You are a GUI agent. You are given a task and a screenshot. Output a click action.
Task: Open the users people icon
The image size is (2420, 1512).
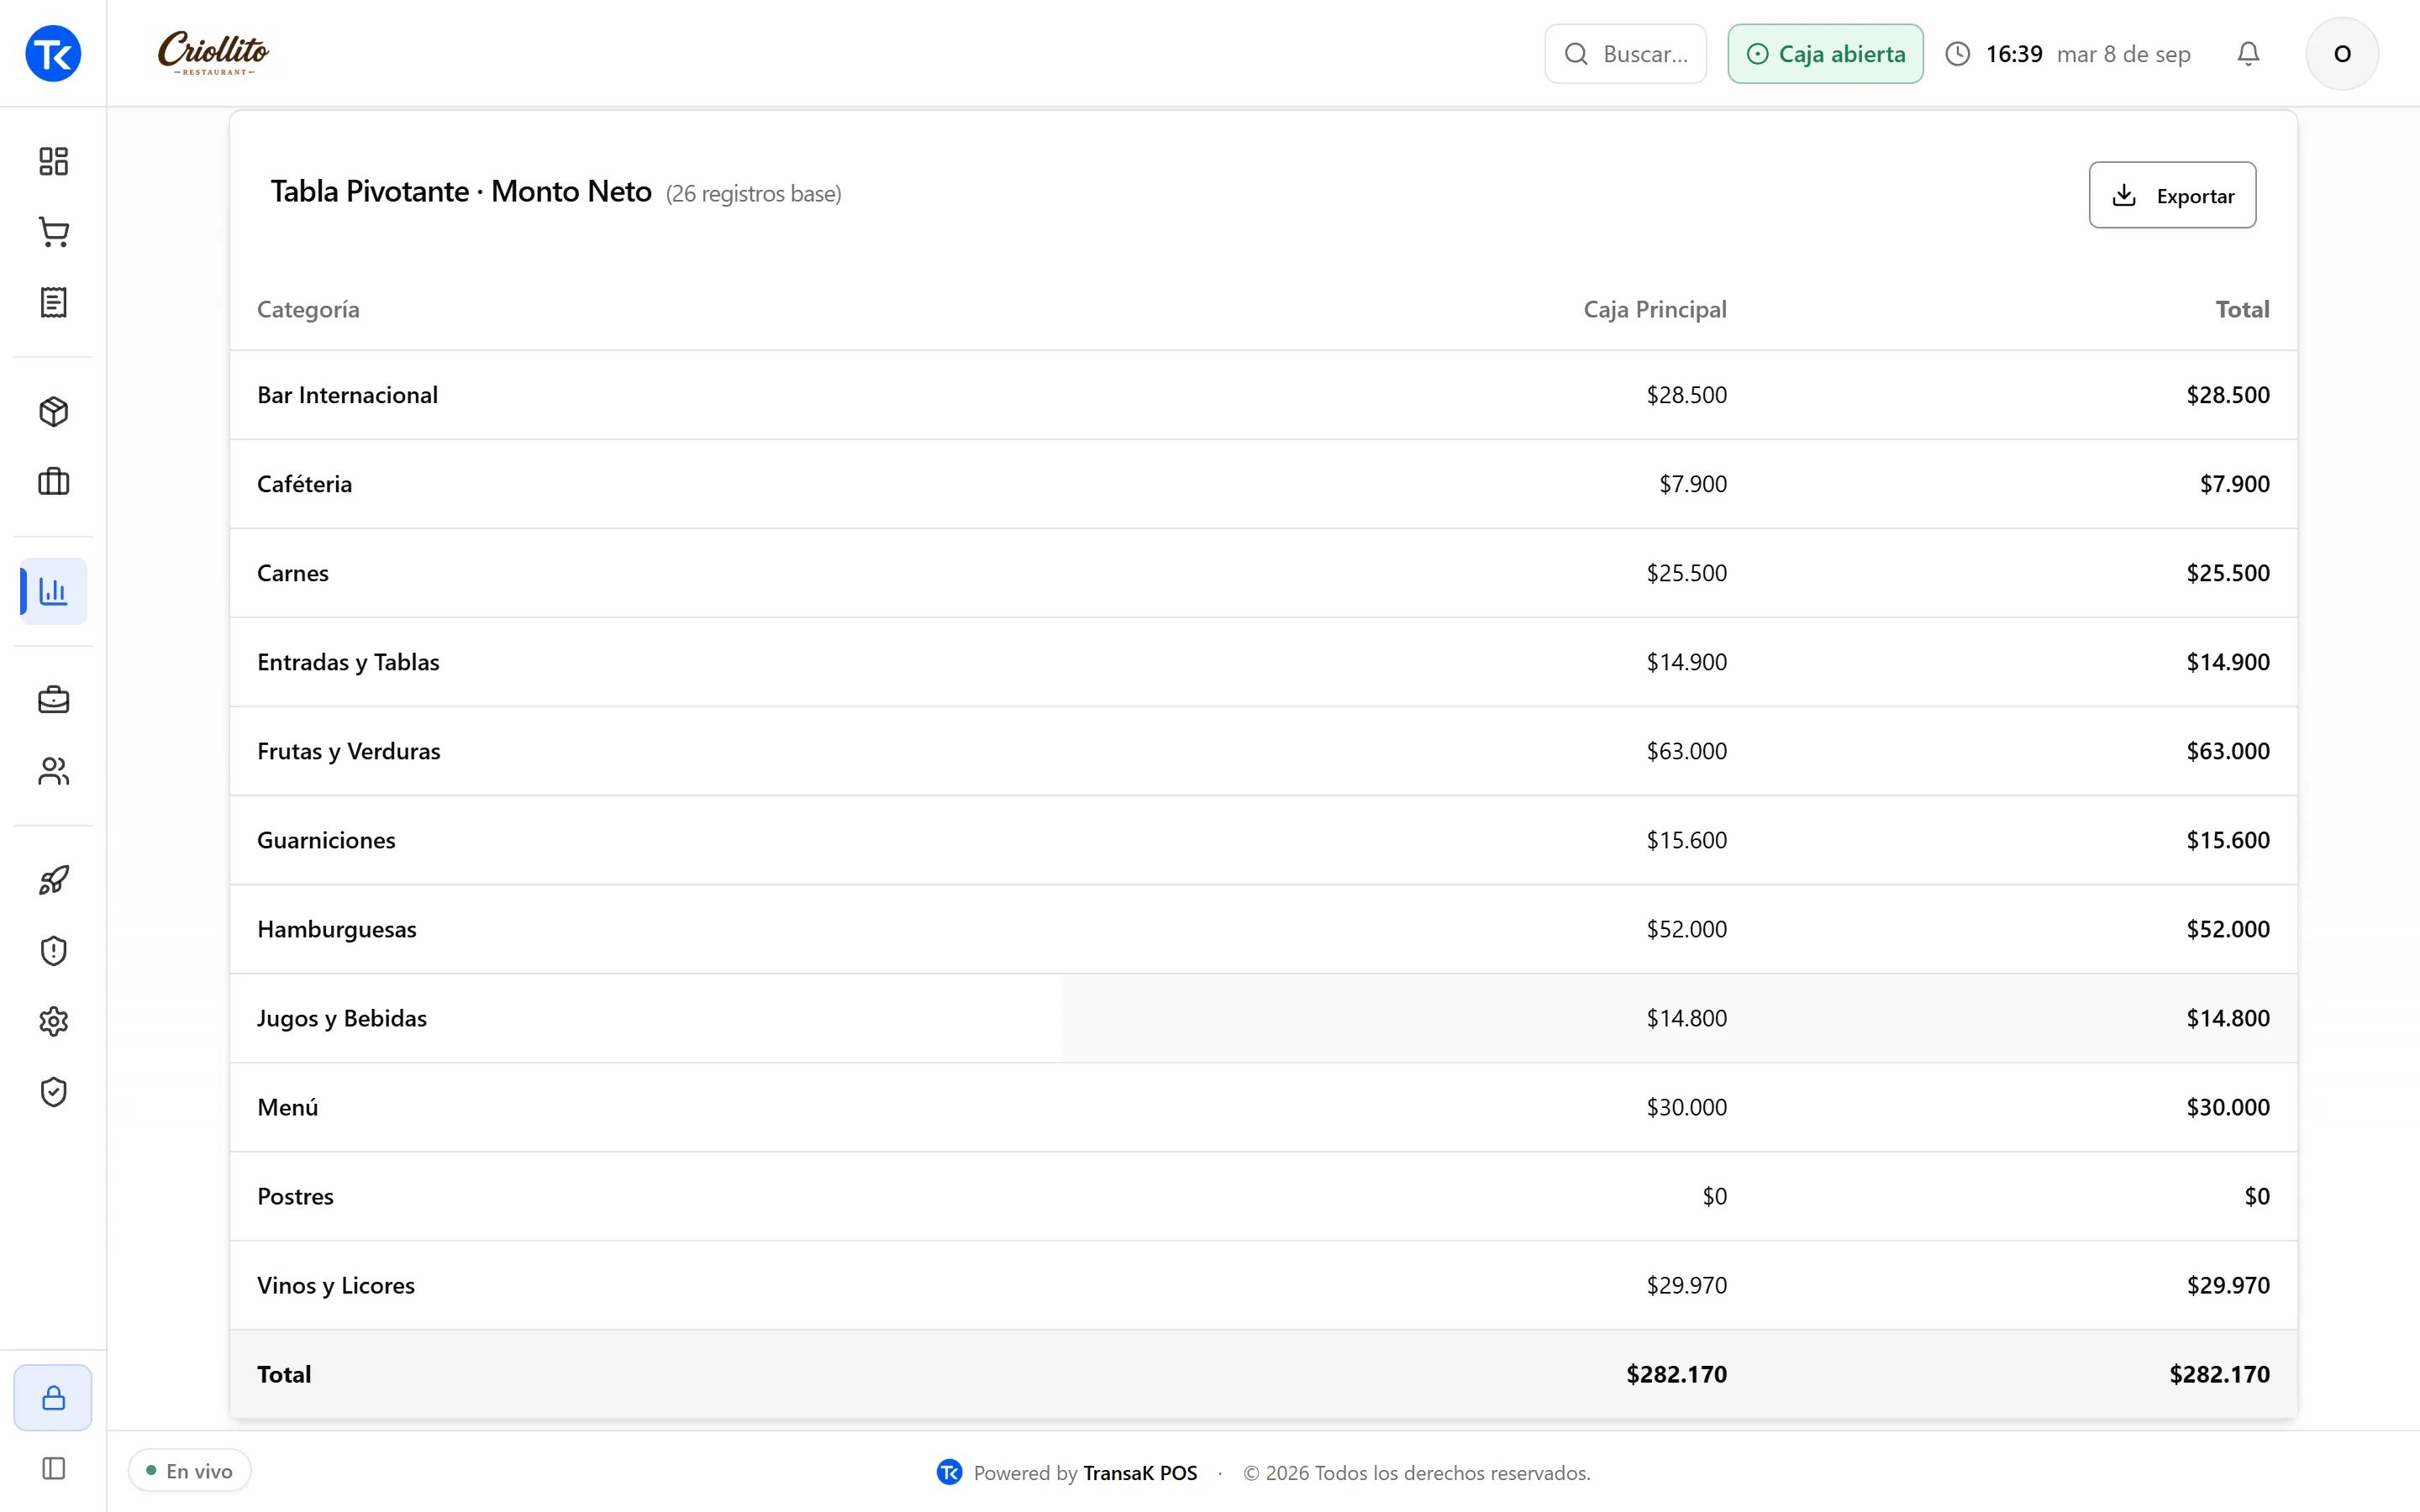[53, 771]
